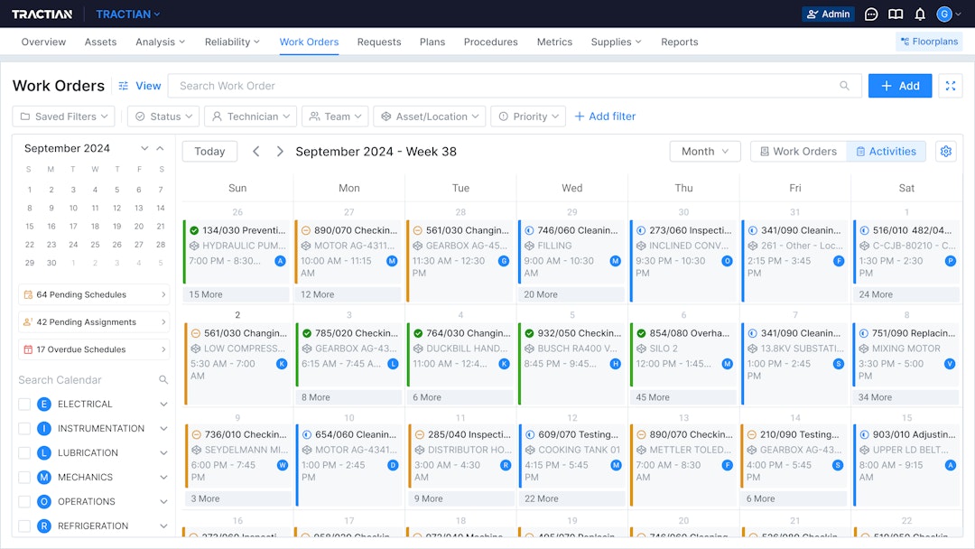Check the MECHANICS calendar checkbox
Image resolution: width=975 pixels, height=549 pixels.
pyautogui.click(x=24, y=477)
